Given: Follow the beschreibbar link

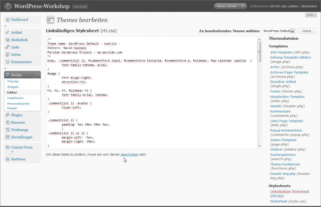Looking at the screenshot, I should [129, 154].
